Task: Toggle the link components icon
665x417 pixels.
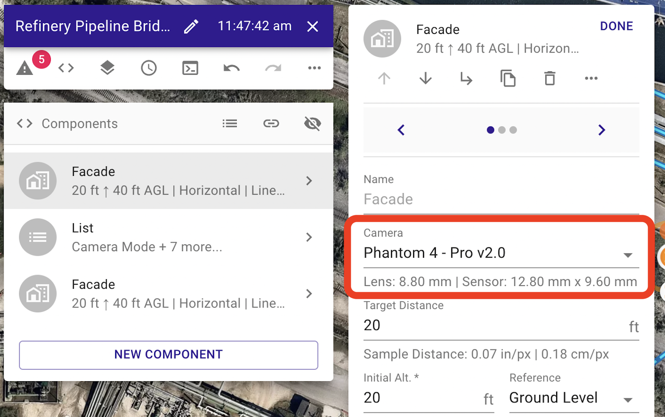Action: pyautogui.click(x=271, y=123)
